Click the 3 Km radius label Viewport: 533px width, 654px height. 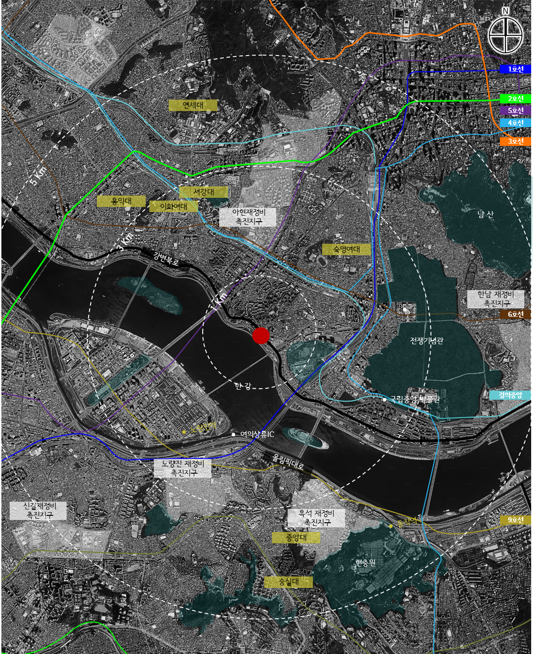point(125,242)
